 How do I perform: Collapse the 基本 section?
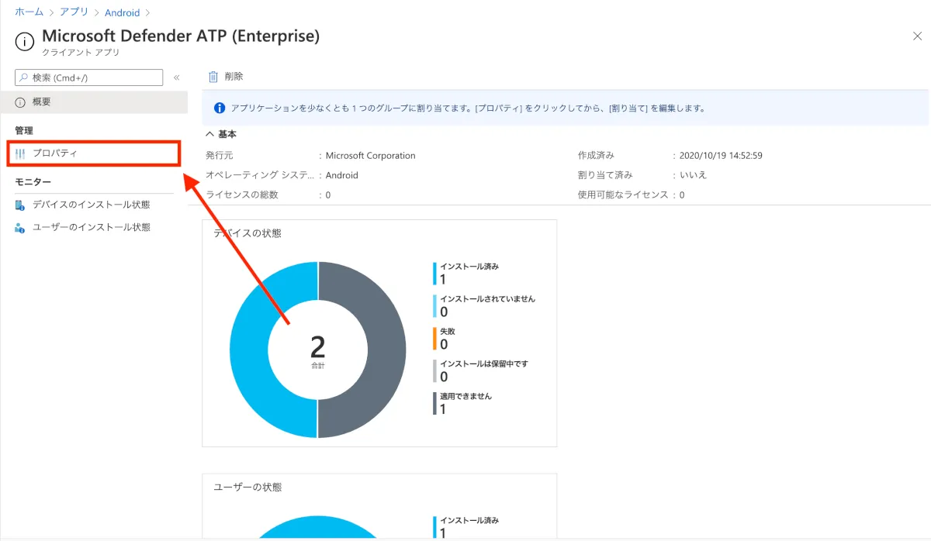221,134
